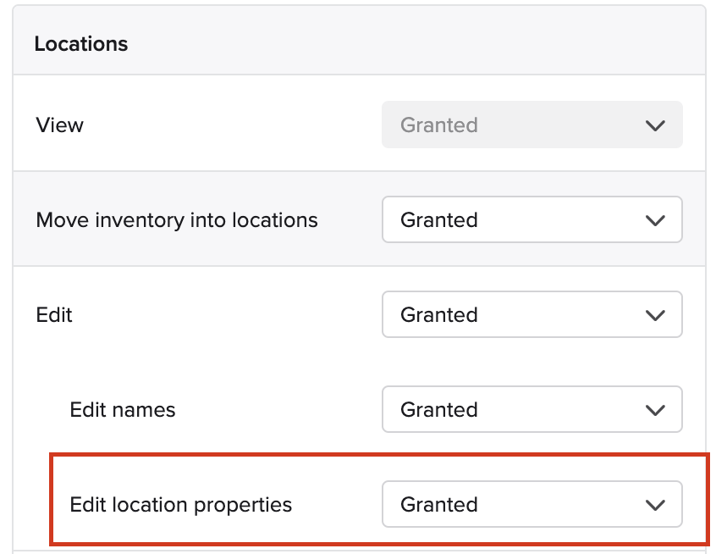Click the Edit location properties label
The image size is (716, 554).
pos(180,505)
